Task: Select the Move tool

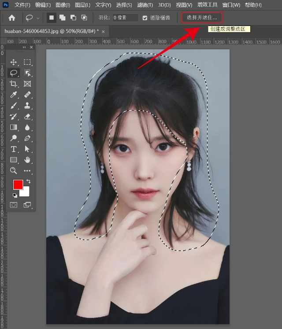Action: point(14,62)
